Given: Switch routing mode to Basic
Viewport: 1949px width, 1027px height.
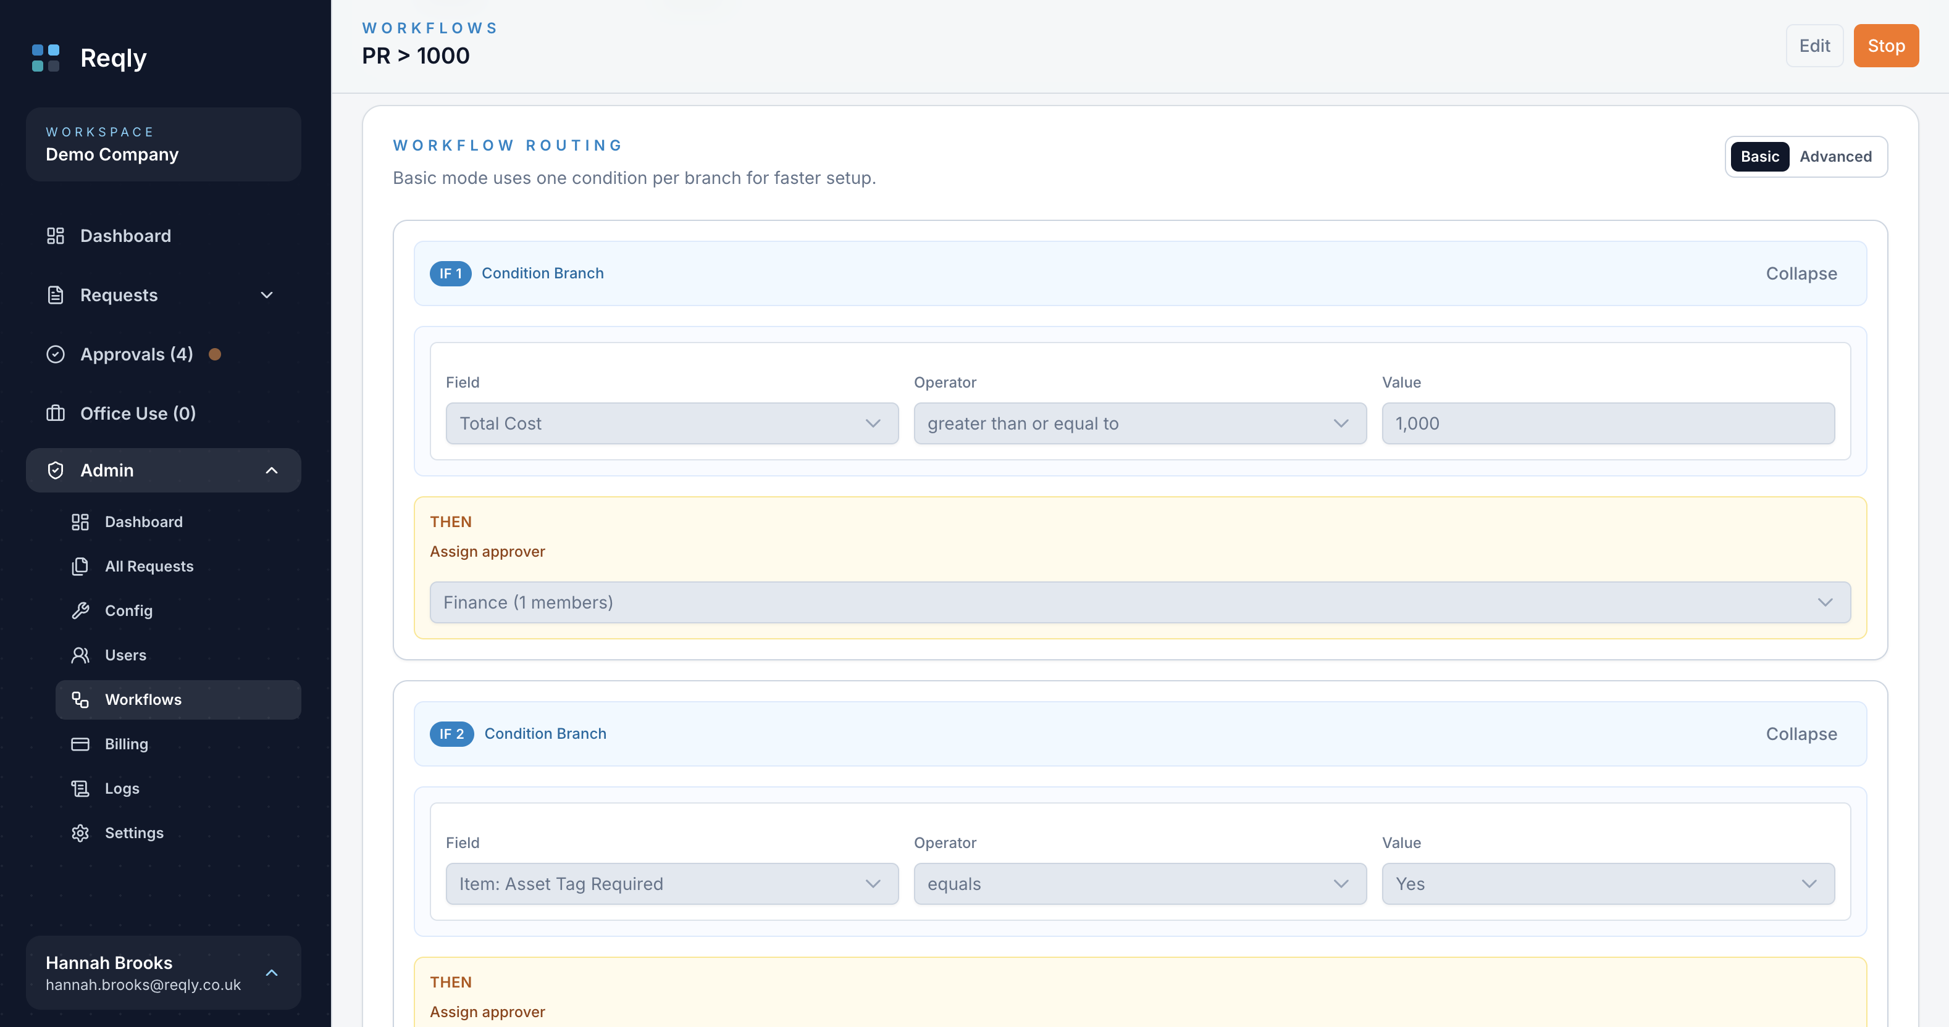Looking at the screenshot, I should click(x=1759, y=157).
